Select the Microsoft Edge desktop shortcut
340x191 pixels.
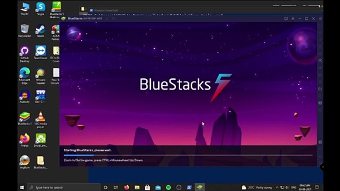click(x=25, y=76)
